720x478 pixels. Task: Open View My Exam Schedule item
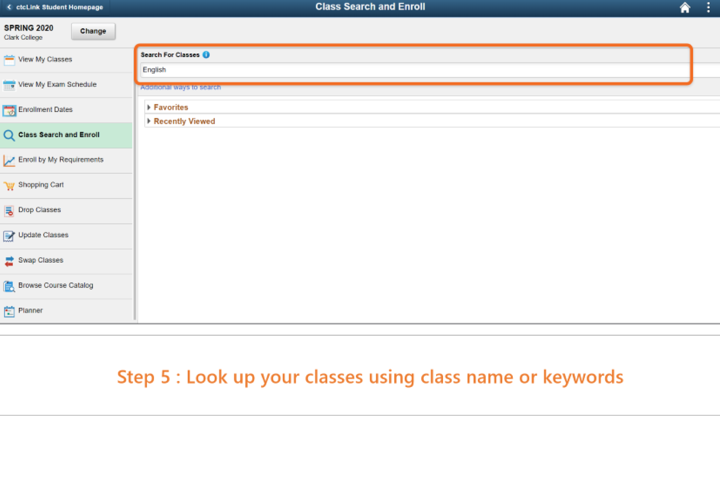(x=57, y=85)
